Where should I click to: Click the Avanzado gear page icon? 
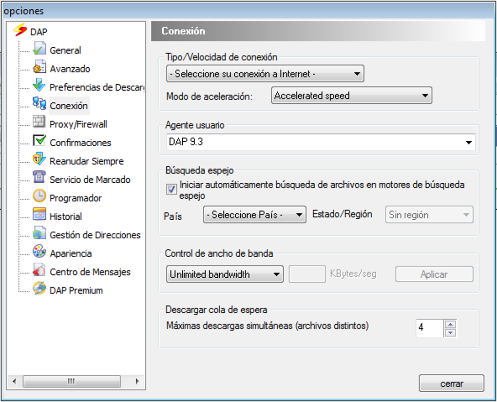(x=39, y=67)
